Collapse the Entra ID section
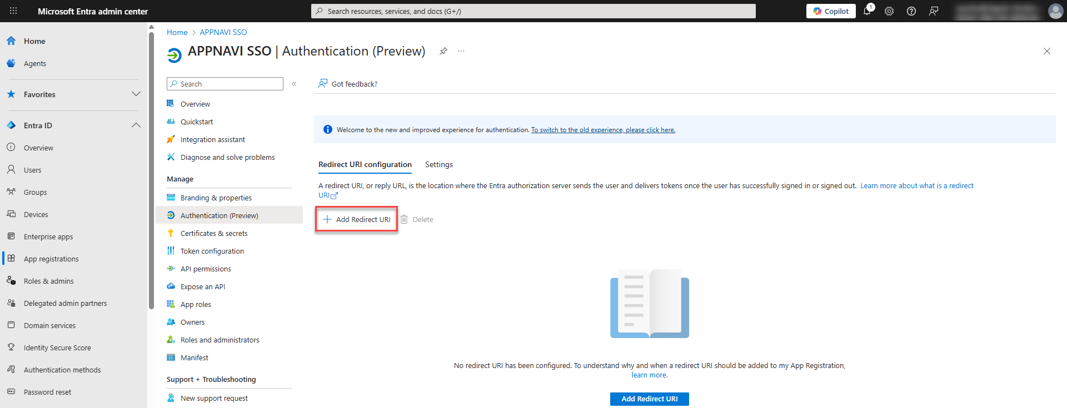1067x408 pixels. coord(136,125)
